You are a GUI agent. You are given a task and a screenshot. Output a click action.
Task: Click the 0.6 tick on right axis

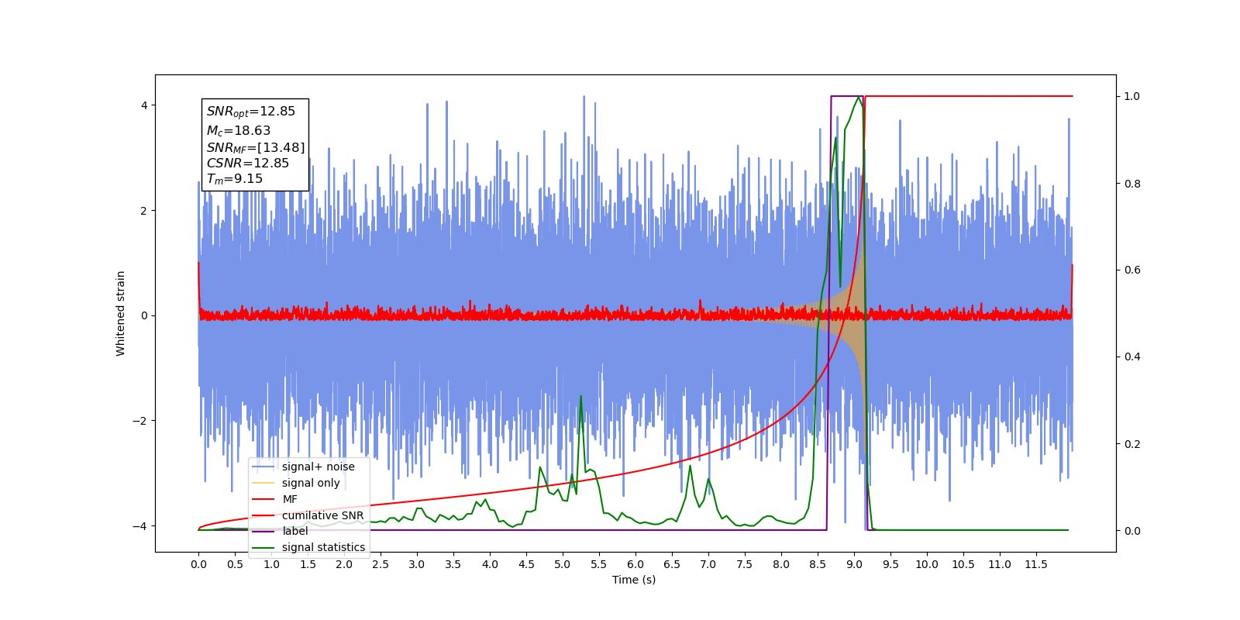pyautogui.click(x=1132, y=270)
